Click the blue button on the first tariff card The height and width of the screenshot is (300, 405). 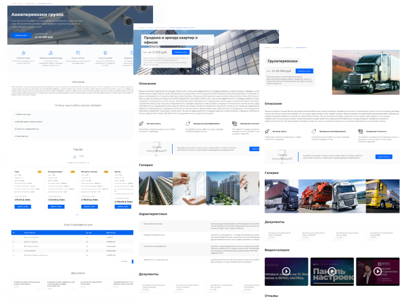(23, 207)
